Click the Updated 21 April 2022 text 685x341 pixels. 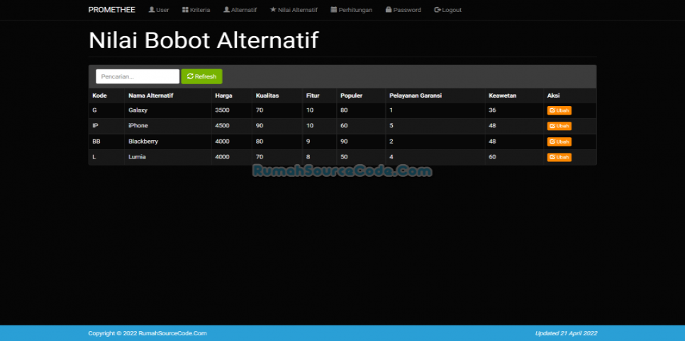pos(566,333)
